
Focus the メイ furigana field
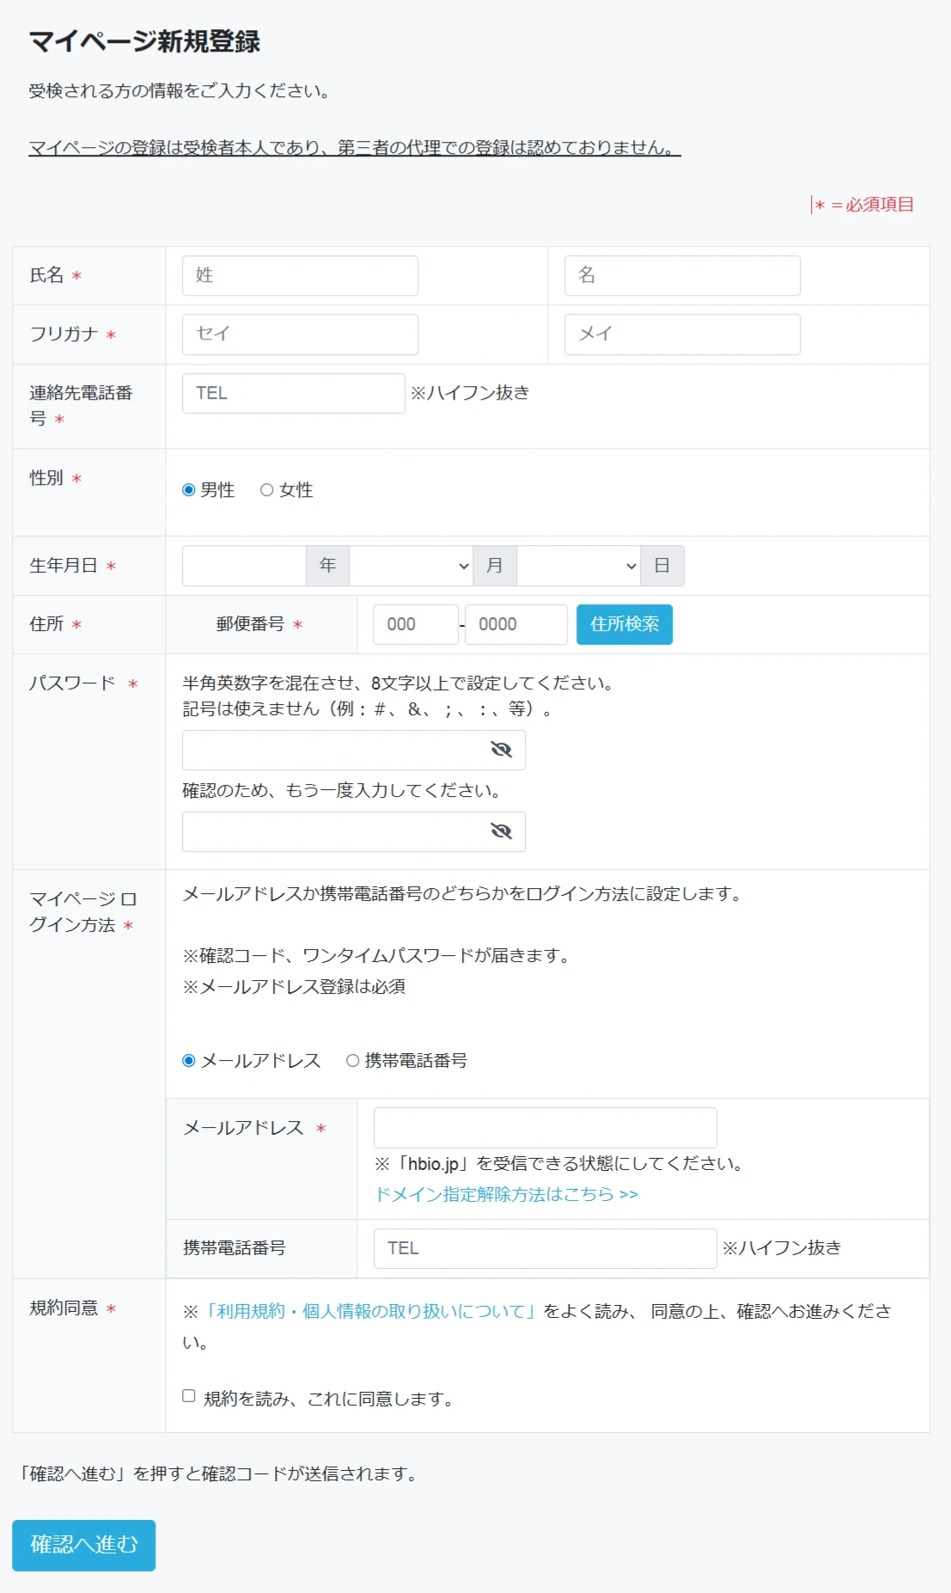pos(682,334)
